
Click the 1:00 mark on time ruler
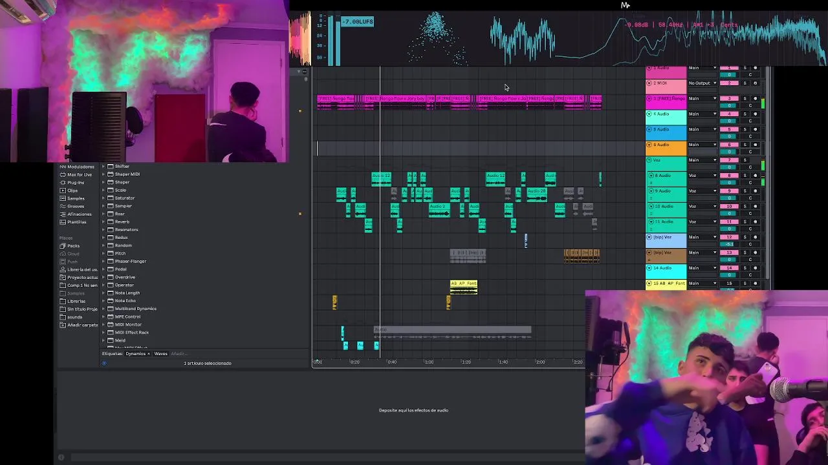click(429, 362)
